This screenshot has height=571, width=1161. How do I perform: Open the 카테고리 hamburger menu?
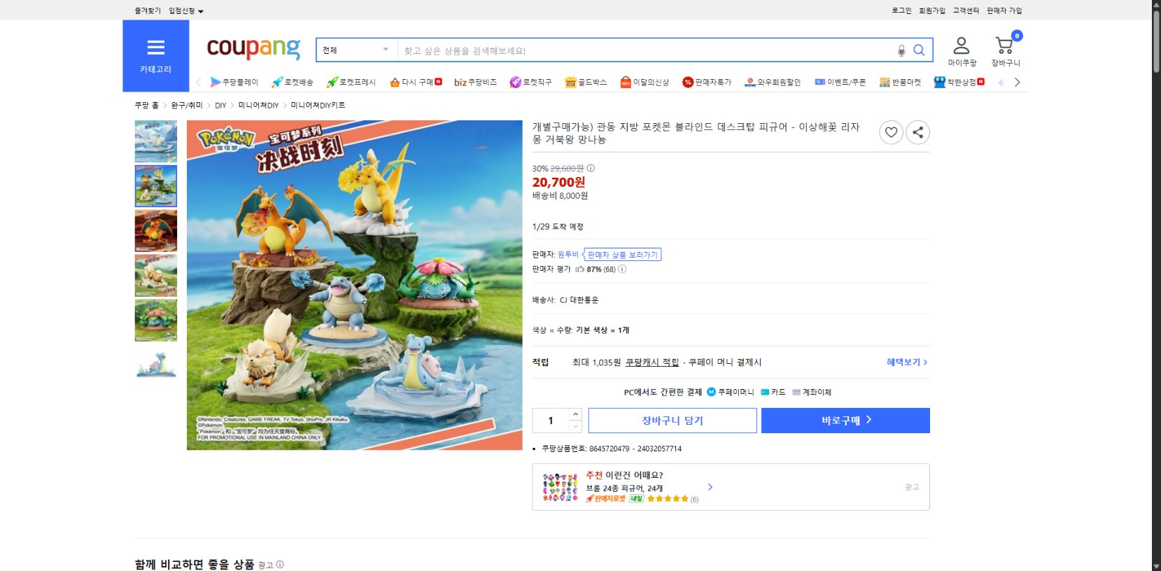(155, 56)
